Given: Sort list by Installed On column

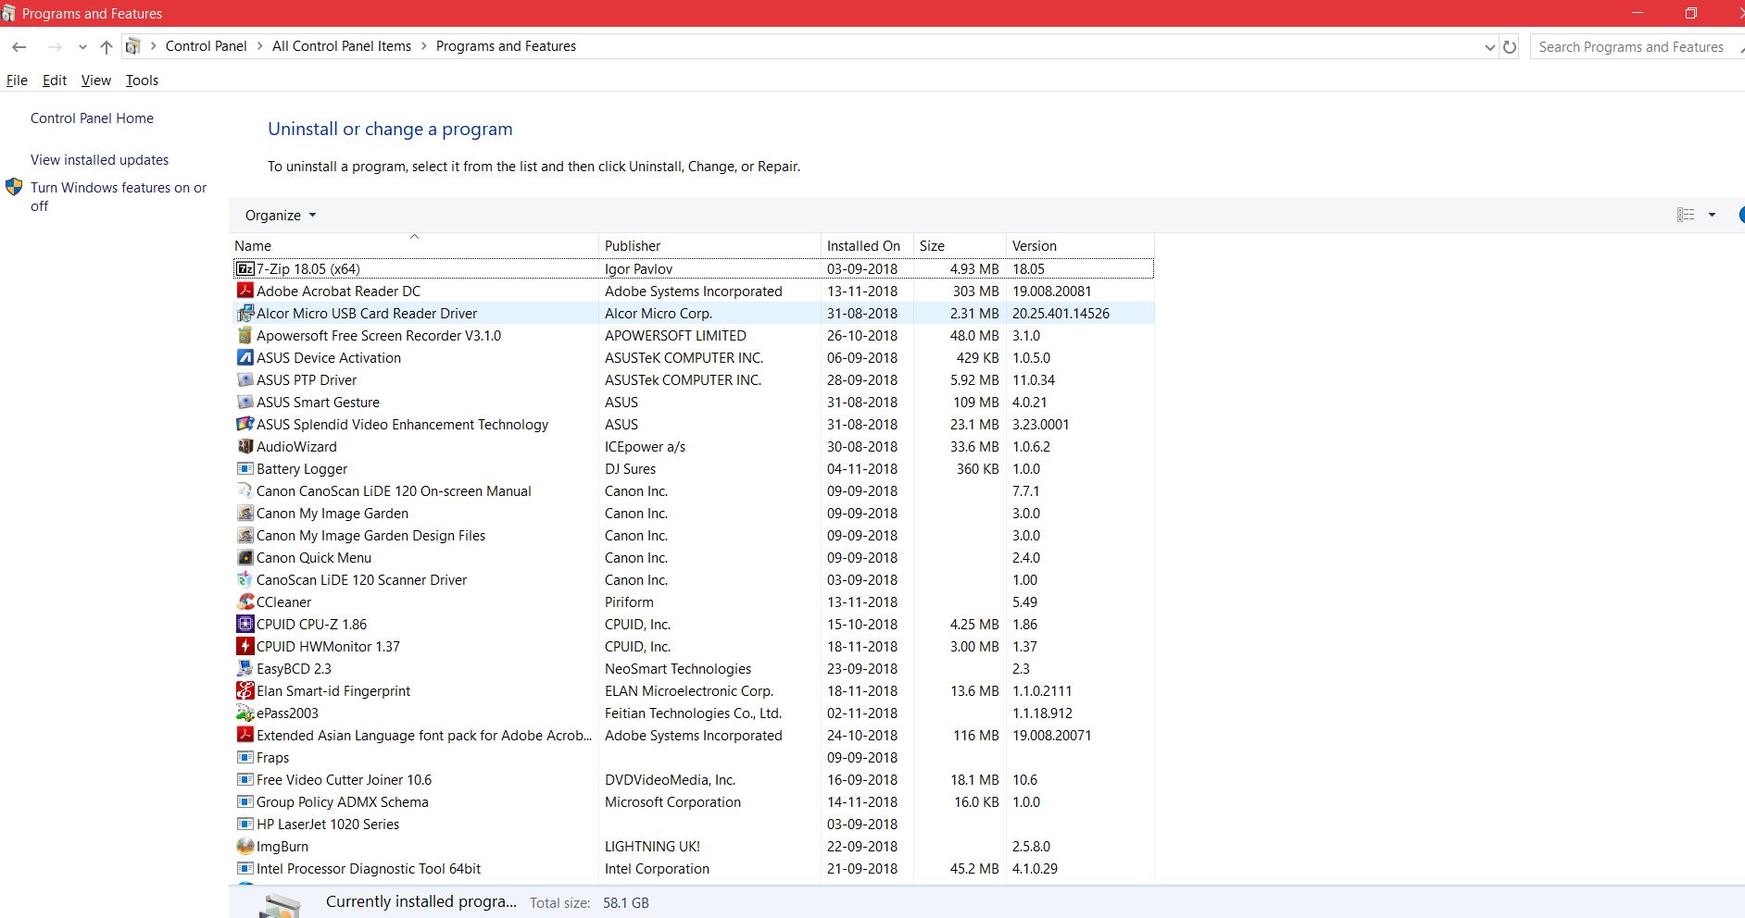Looking at the screenshot, I should pos(867,245).
